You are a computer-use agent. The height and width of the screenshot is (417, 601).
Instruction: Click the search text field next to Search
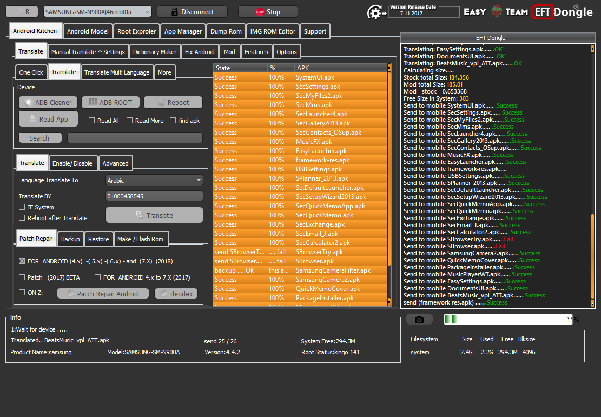[x=135, y=138]
